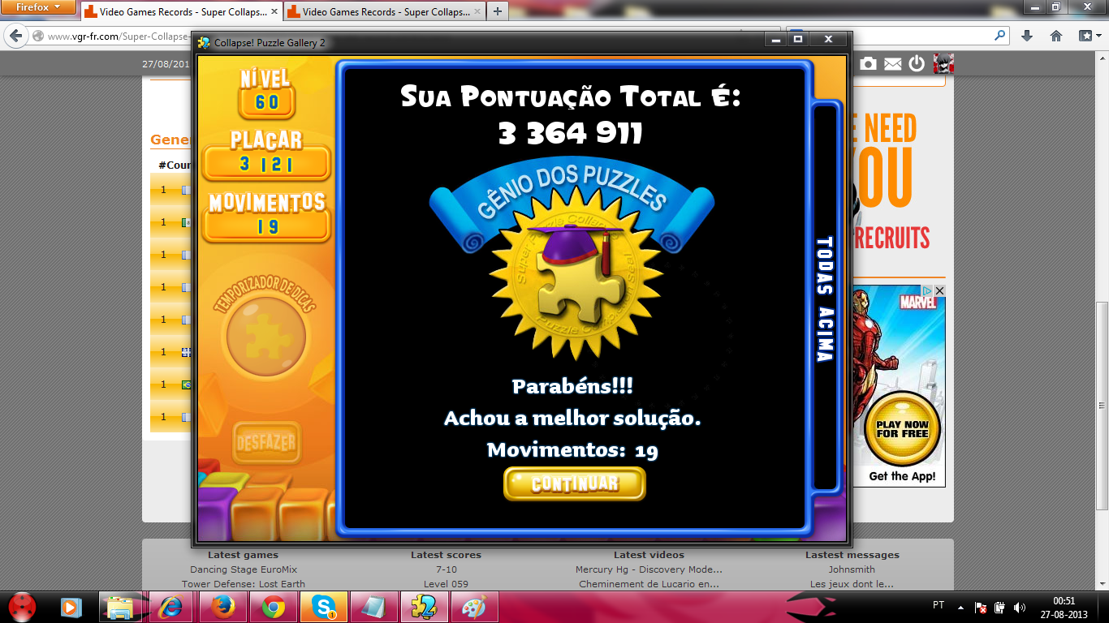Screen dimensions: 1109x623
Task: Click the Firefox downloads arrow icon
Action: tap(1027, 36)
